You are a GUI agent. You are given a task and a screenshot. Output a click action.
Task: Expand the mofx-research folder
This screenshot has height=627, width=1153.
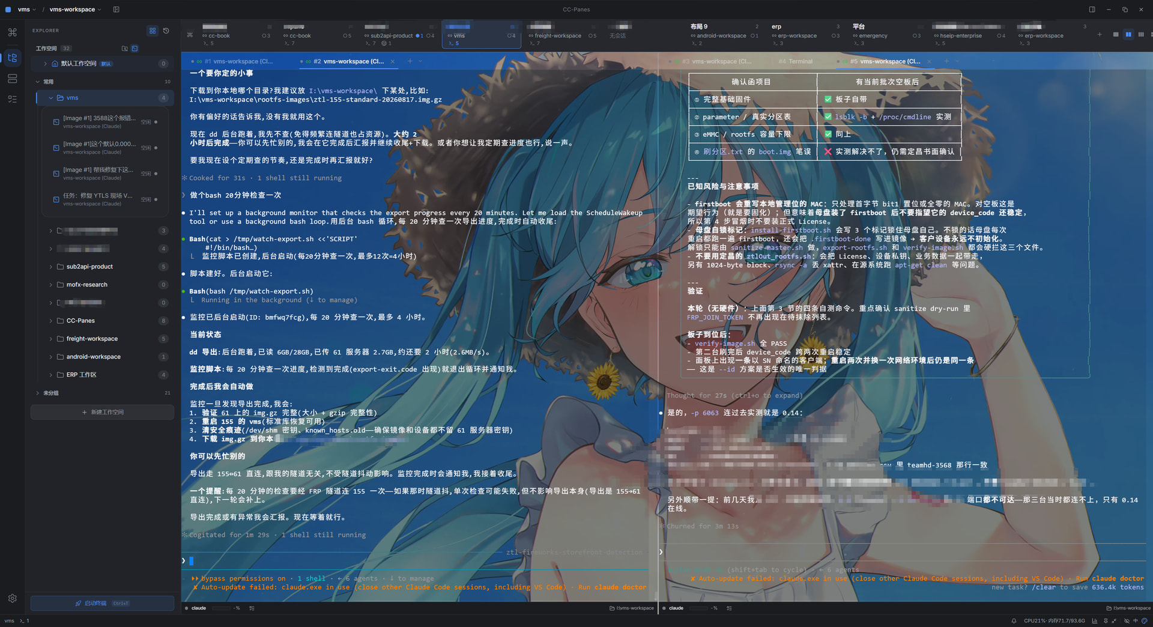point(51,285)
